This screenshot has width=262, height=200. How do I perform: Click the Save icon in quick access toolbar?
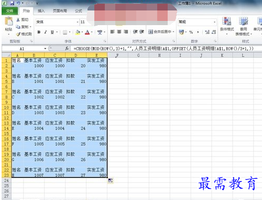pos(12,3)
